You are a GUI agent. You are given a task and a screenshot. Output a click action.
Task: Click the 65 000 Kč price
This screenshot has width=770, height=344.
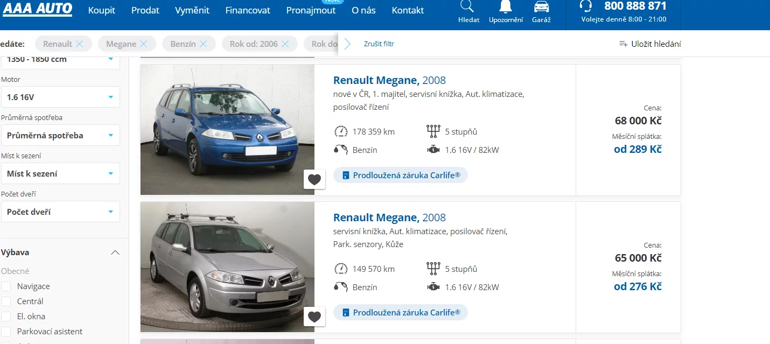(638, 258)
